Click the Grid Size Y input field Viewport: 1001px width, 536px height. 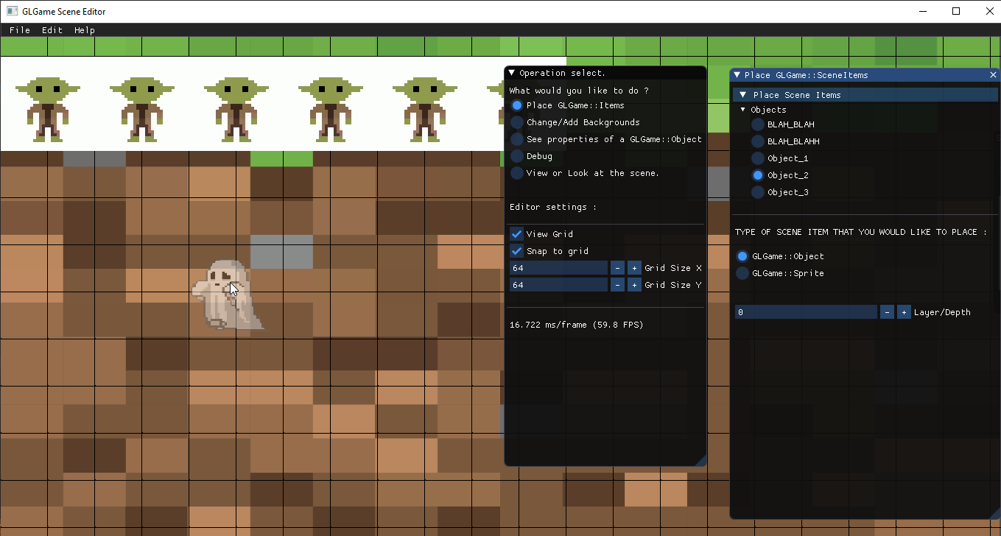pyautogui.click(x=558, y=285)
